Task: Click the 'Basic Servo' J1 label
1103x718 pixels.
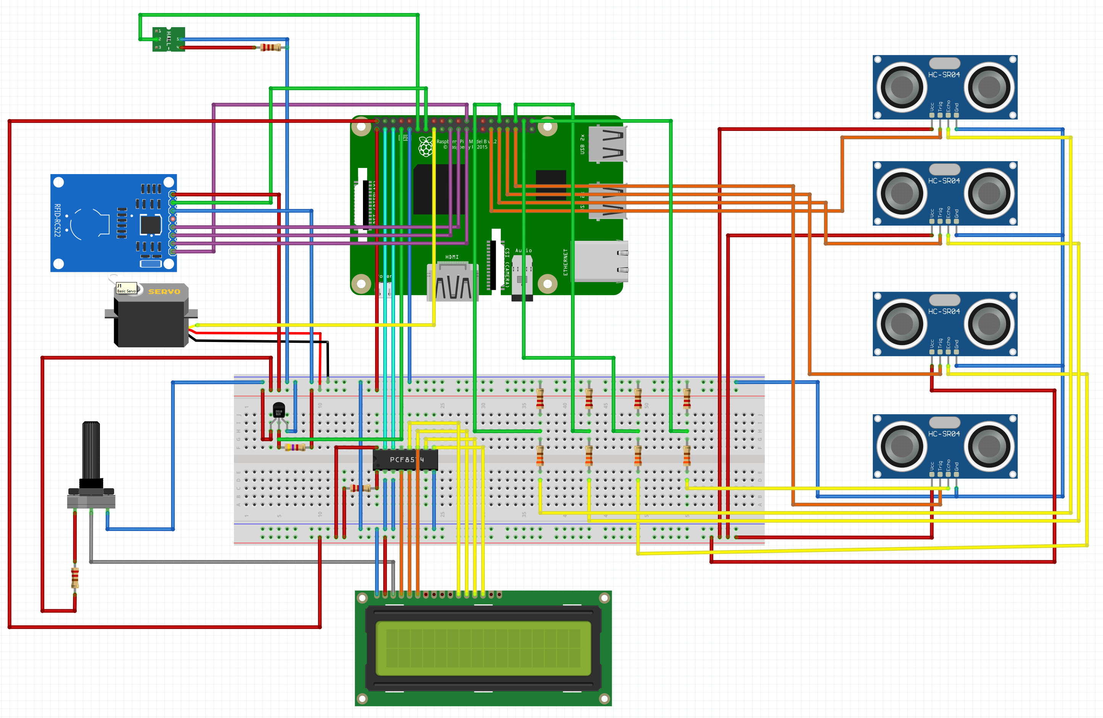Action: (127, 288)
